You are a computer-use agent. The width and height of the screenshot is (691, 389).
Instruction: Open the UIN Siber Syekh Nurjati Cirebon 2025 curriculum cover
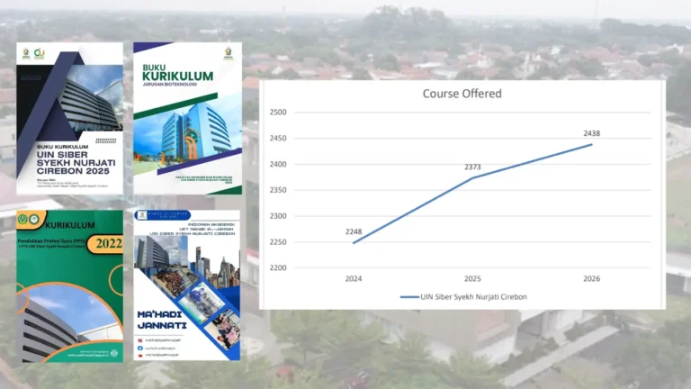69,118
